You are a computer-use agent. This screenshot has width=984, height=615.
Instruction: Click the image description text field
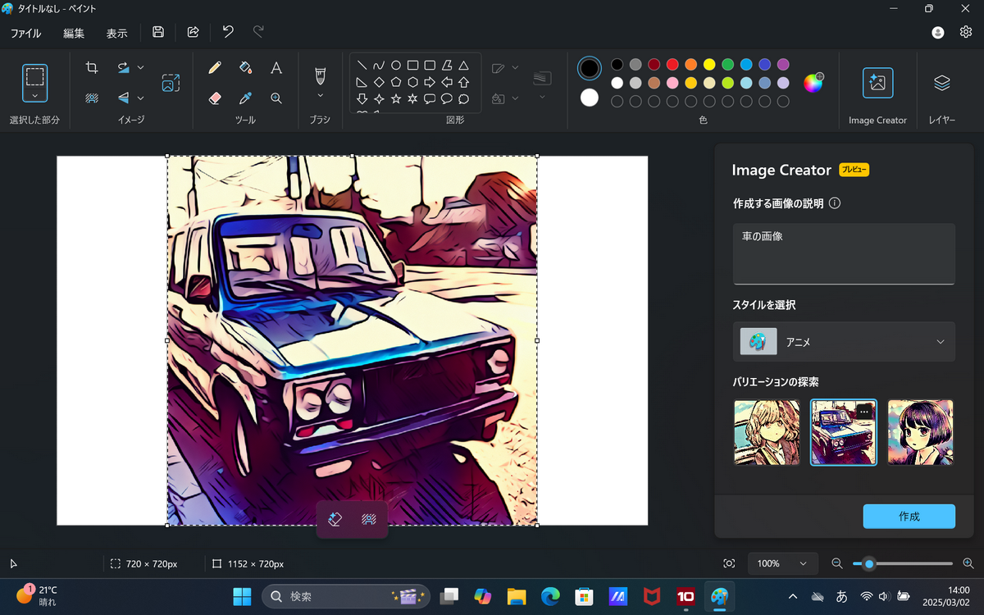point(844,253)
